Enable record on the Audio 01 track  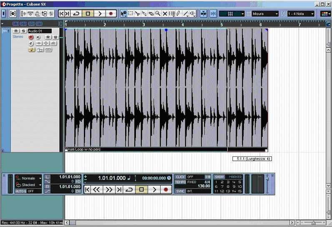click(x=31, y=37)
